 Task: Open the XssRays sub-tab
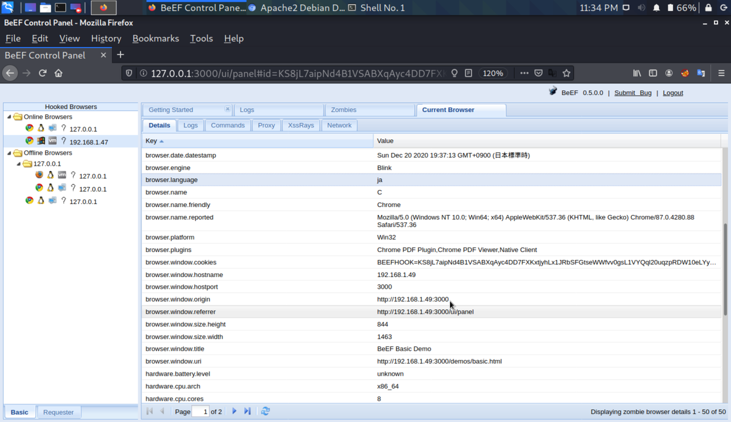[x=301, y=125]
